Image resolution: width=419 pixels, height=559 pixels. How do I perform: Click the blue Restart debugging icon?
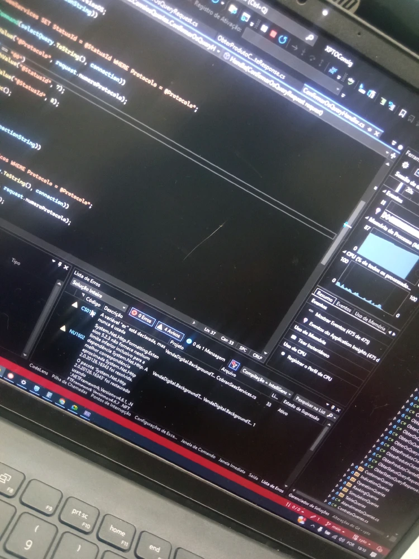pos(283,39)
